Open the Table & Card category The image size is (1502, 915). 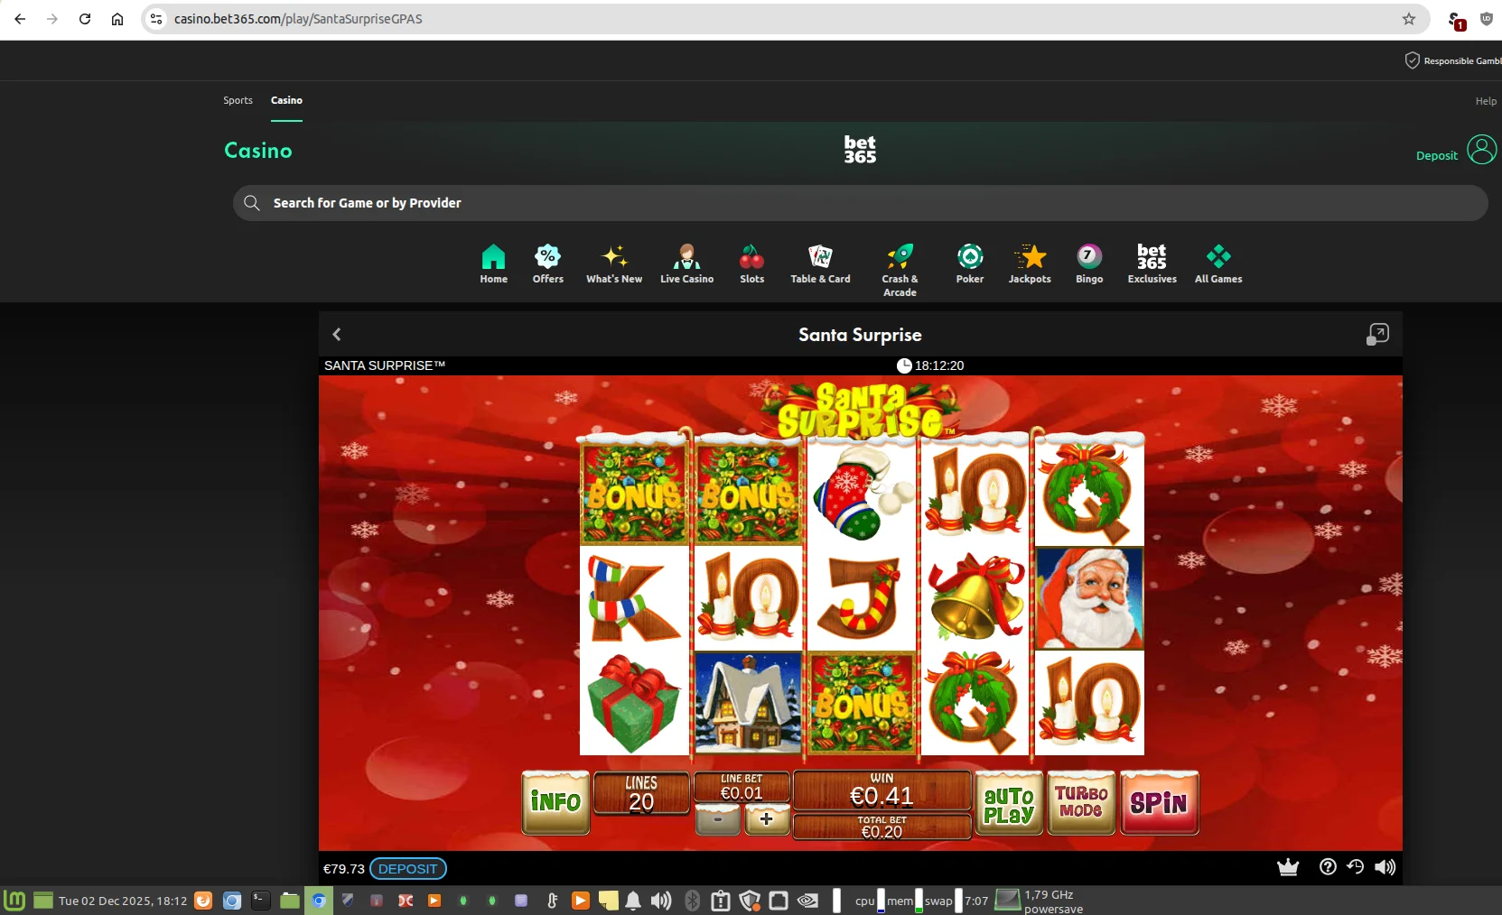[820, 263]
